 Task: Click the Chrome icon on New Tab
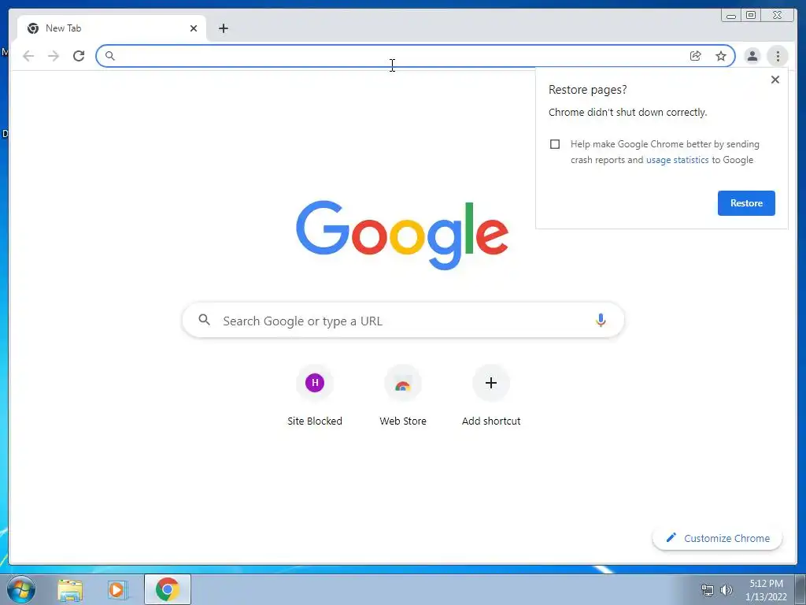click(x=33, y=28)
